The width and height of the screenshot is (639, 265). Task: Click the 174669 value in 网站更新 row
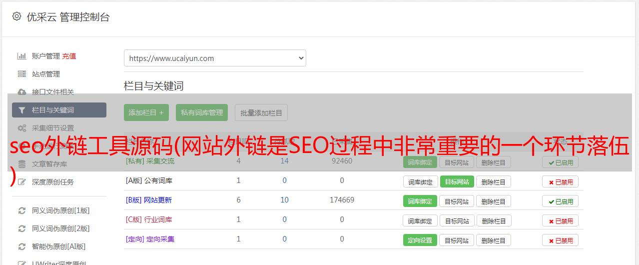click(x=342, y=200)
